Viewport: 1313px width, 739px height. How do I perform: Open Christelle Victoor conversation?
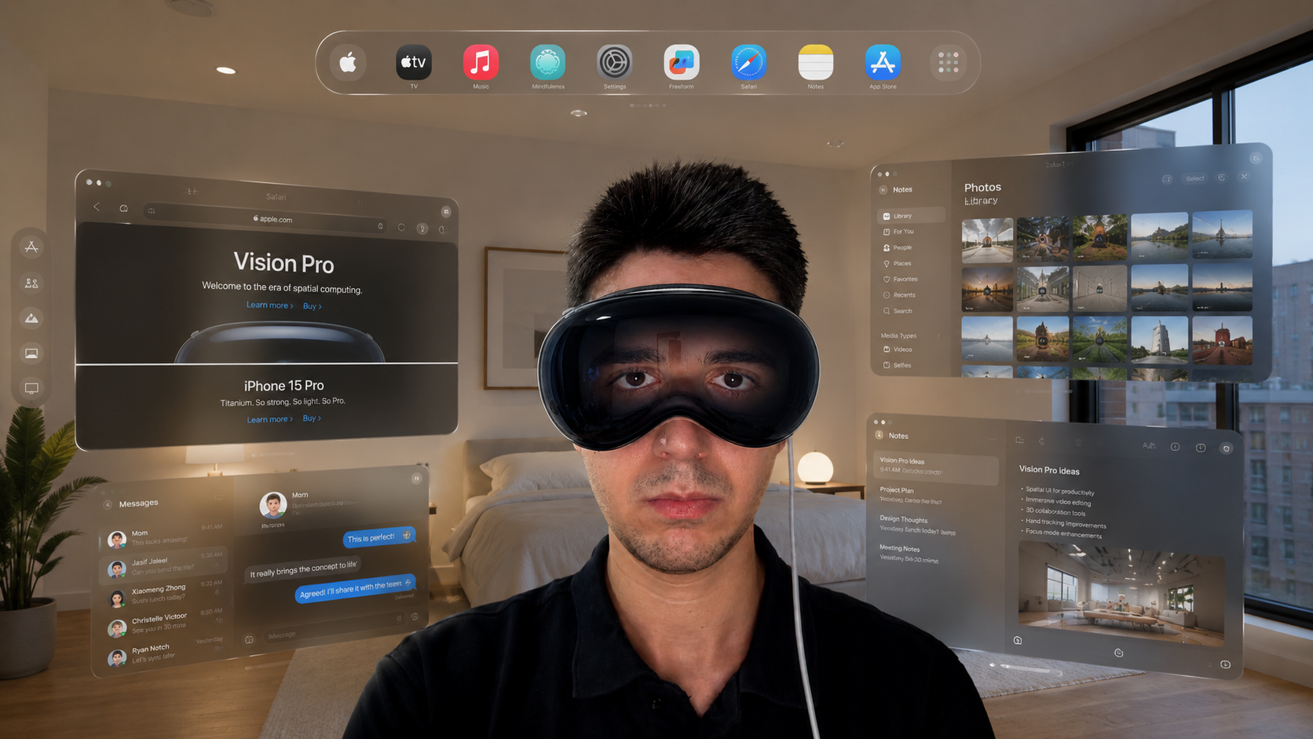pos(165,622)
